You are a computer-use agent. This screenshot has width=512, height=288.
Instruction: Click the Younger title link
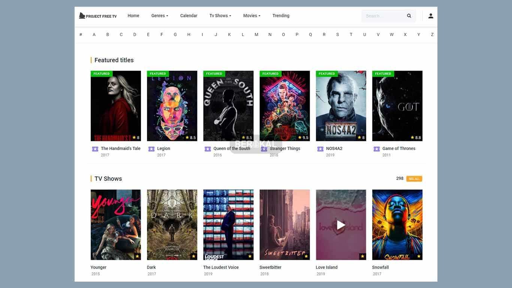pyautogui.click(x=99, y=267)
